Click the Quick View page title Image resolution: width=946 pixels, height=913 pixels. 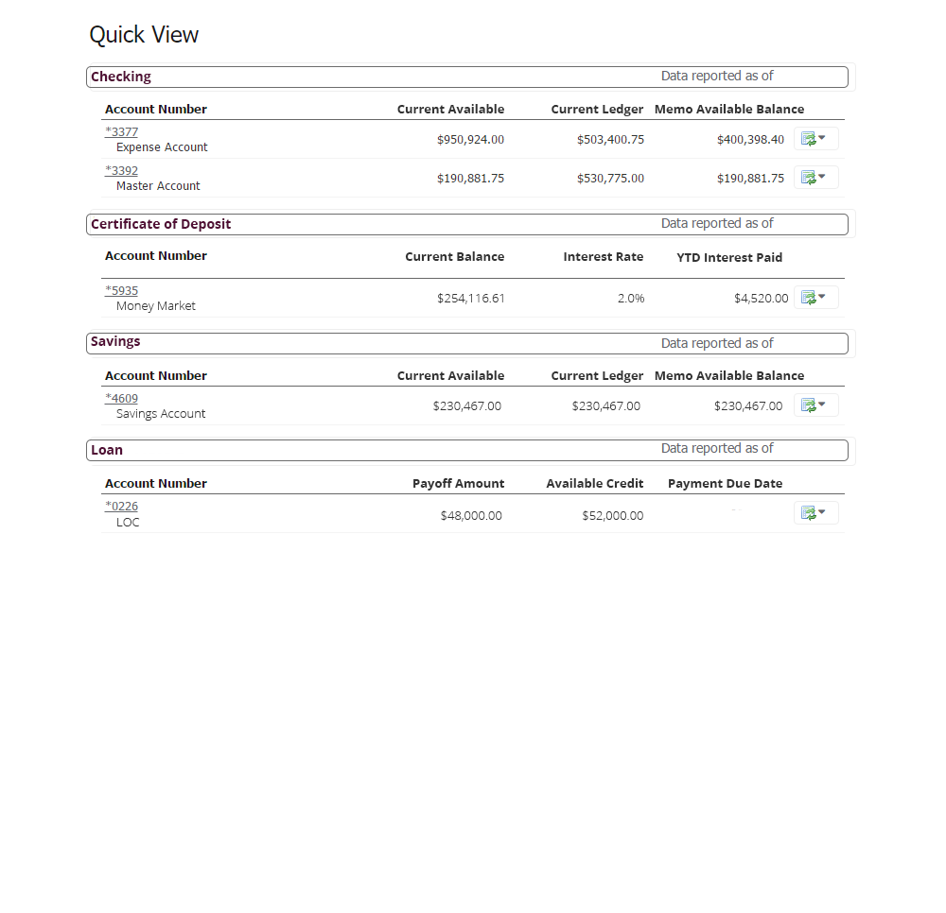click(144, 35)
